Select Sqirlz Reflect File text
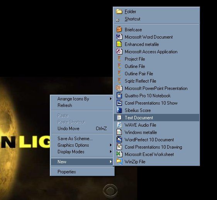This screenshot has height=200, width=217. tap(140, 81)
